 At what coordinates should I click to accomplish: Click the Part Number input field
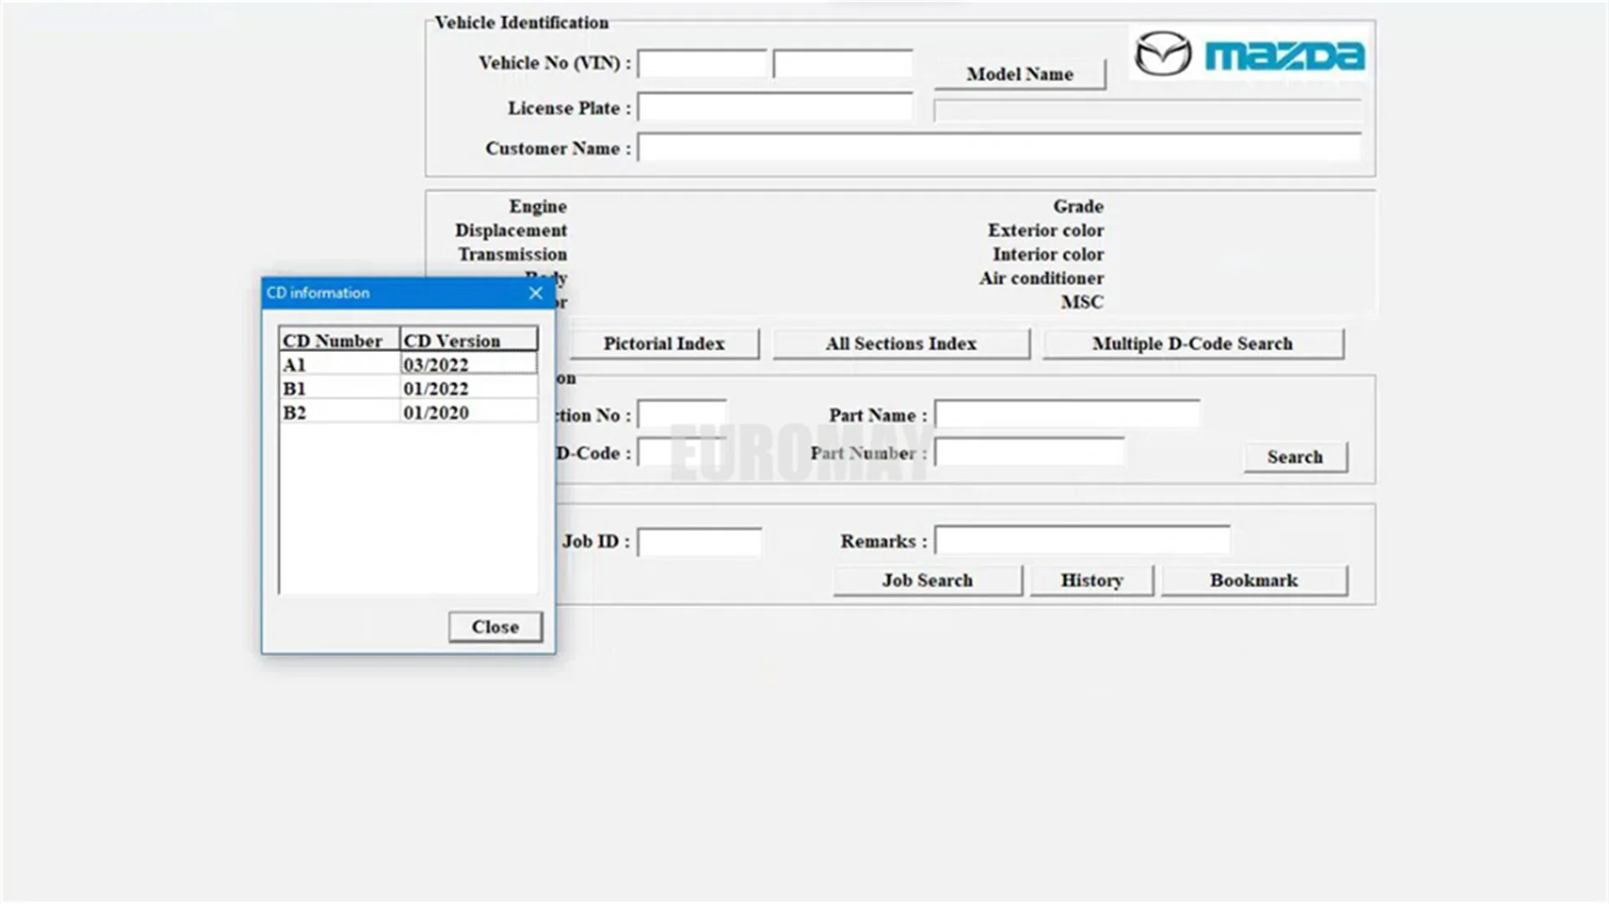click(x=1030, y=452)
